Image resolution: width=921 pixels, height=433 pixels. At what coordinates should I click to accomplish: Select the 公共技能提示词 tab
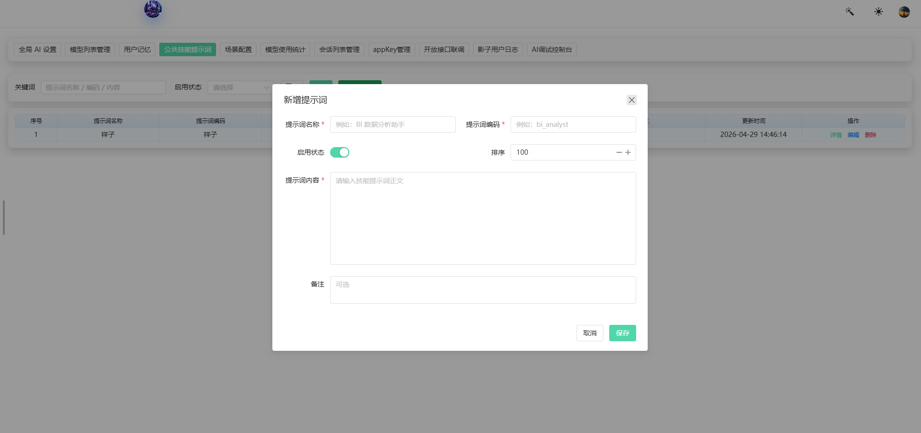[x=188, y=49]
